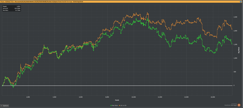Click the 14,000 label on Hands axis
This screenshot has width=243, height=108.
pos(186,97)
